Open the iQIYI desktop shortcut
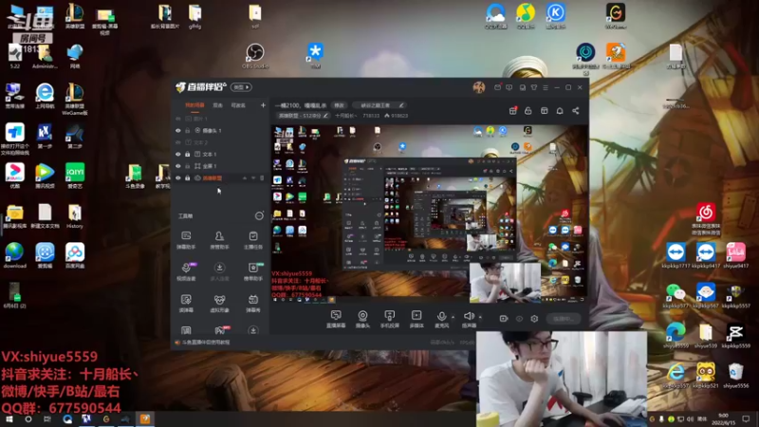 pos(75,176)
